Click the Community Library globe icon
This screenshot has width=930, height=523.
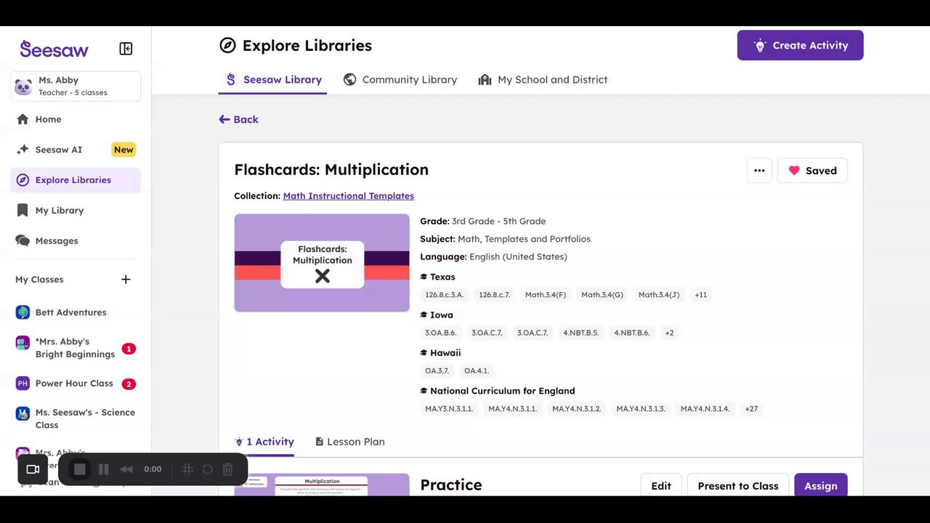(x=349, y=79)
